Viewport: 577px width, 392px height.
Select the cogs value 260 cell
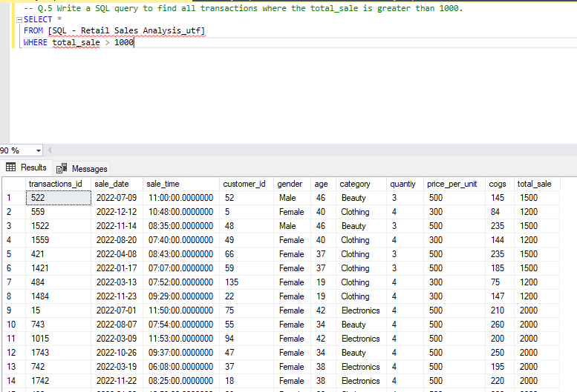[500, 325]
